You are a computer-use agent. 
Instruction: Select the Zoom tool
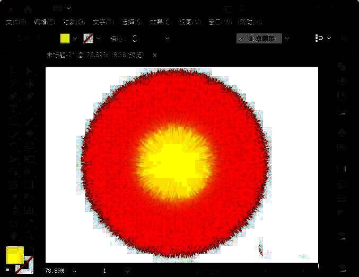point(30,236)
